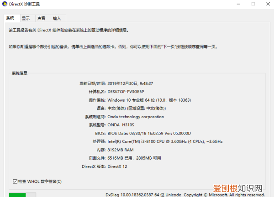Viewport: 274px width, 197px height.
Task: Click the system model ONDA H310S
Action: [x=121, y=125]
